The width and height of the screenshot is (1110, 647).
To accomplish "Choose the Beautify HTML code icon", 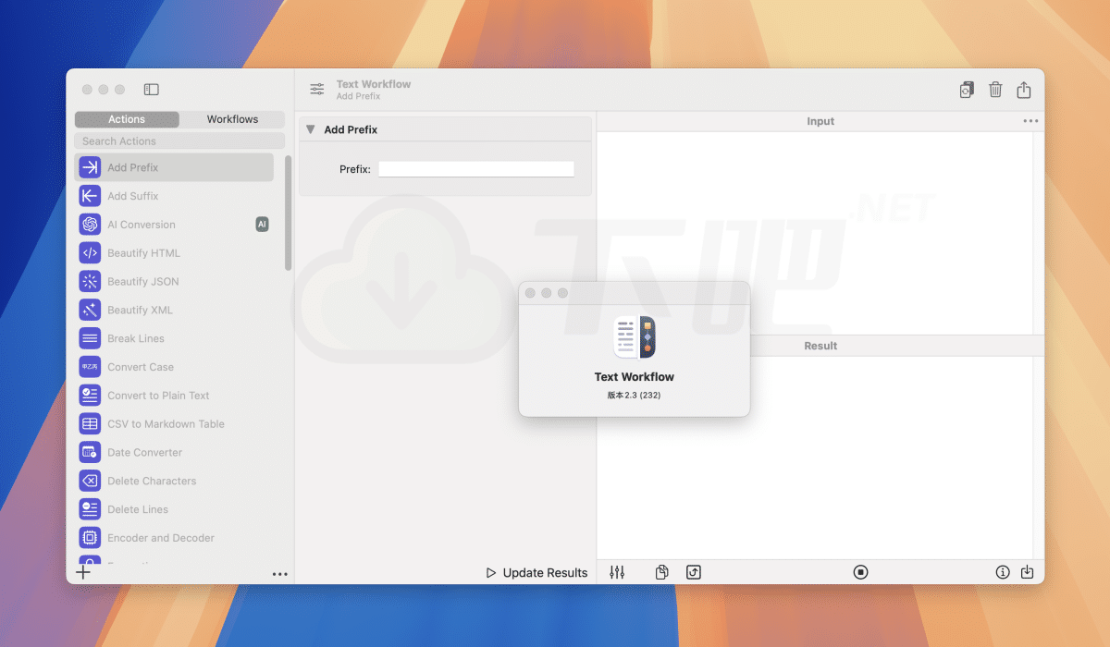I will [x=90, y=253].
